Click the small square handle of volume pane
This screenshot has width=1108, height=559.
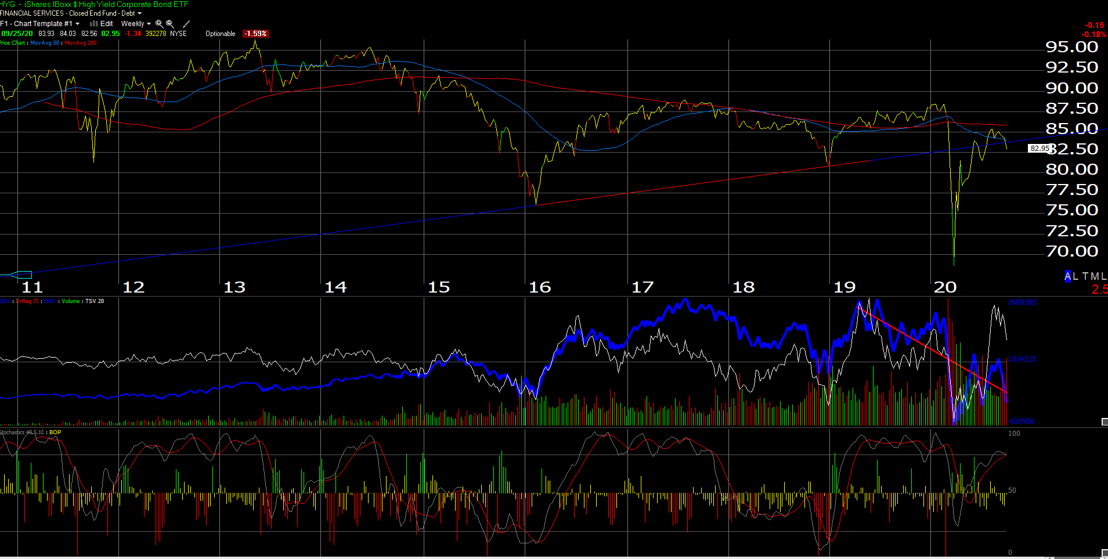point(1105,421)
